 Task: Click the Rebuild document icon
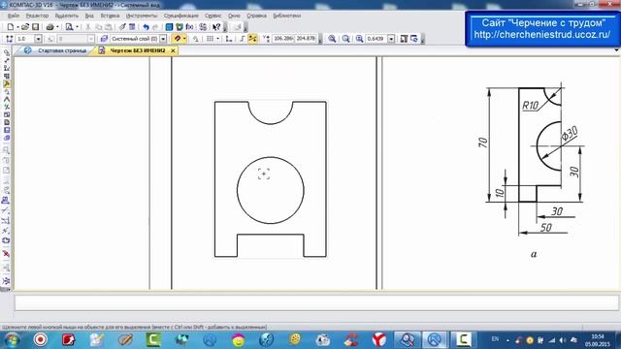pos(203,27)
